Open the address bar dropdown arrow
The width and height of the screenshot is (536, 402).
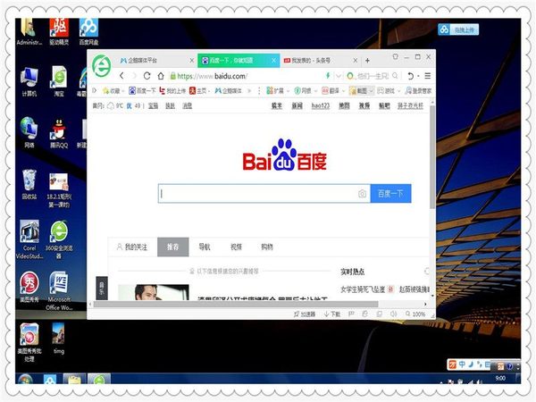[339, 76]
